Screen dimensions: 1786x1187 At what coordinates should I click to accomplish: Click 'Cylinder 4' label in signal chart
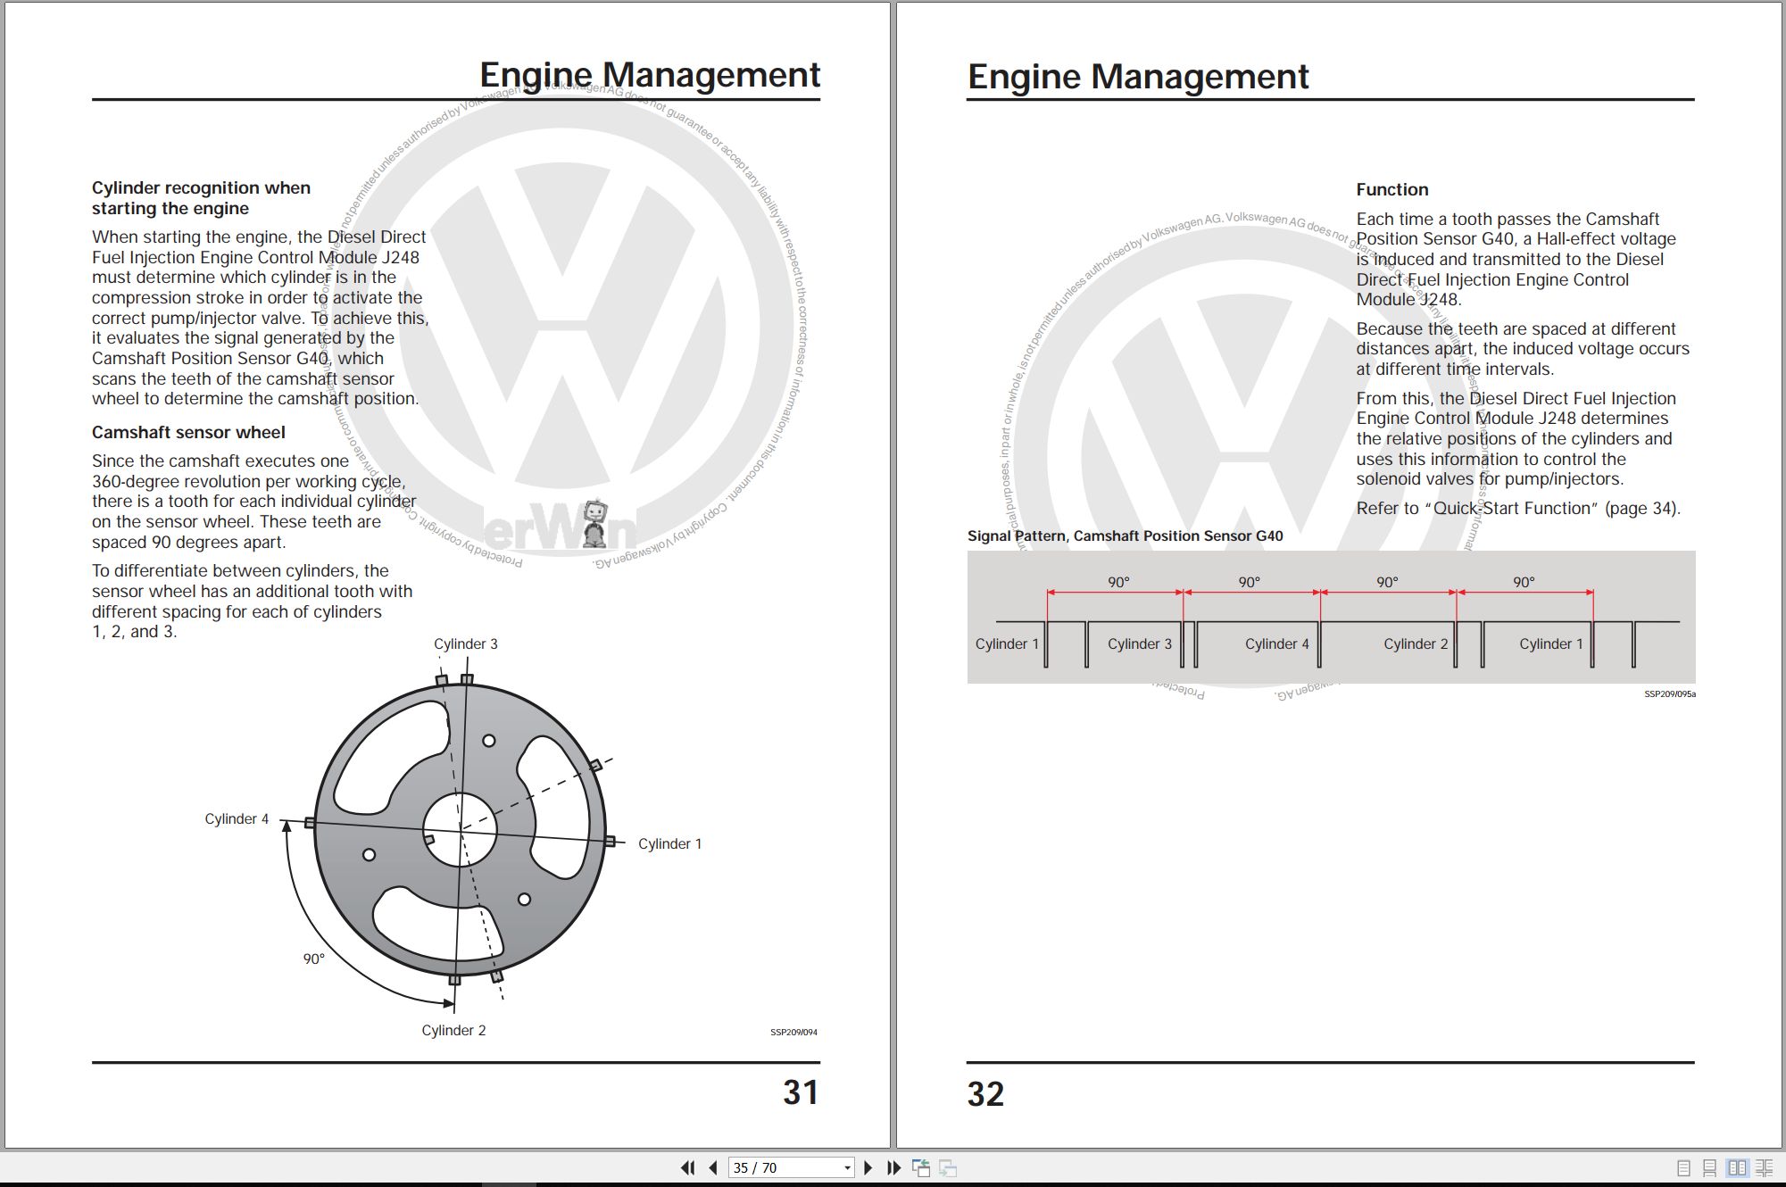pyautogui.click(x=1276, y=643)
